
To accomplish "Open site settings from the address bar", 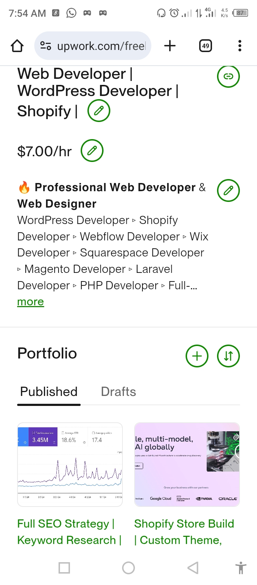I will (46, 46).
